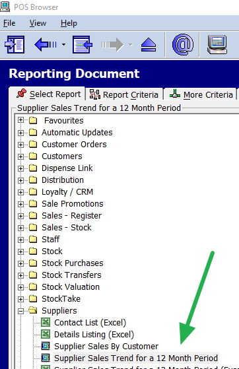Select the Favourites tree label
Viewport: 239px width, 369px height.
tap(64, 121)
